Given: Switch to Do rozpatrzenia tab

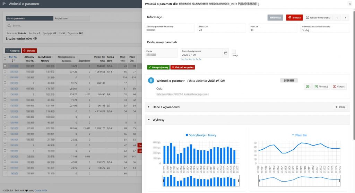Looking at the screenshot, I should [x=29, y=18].
